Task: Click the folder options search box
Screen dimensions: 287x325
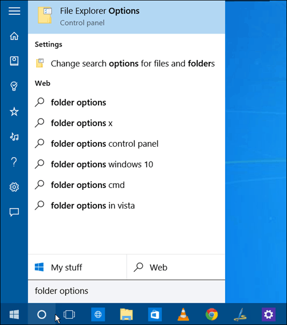Action: pyautogui.click(x=127, y=291)
